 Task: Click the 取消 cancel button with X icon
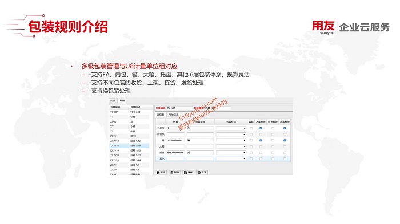202,172
